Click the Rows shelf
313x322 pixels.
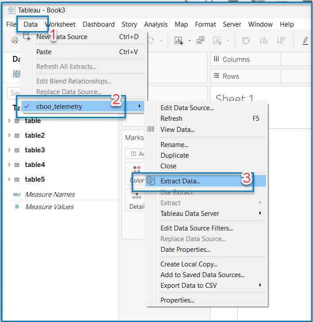click(261, 76)
